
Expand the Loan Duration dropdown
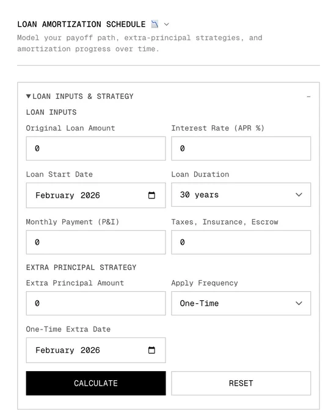point(241,195)
